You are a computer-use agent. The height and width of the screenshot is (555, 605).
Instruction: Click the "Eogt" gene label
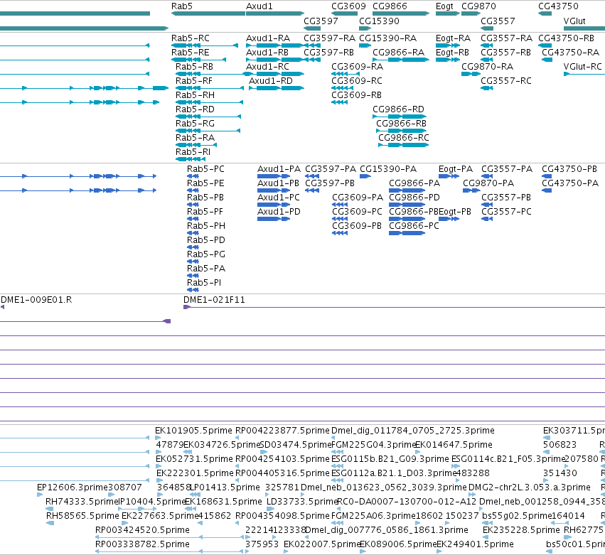pos(444,6)
